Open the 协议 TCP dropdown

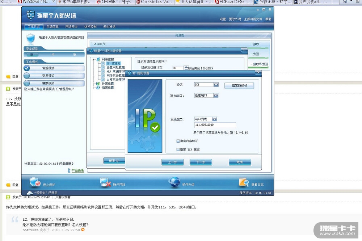[x=216, y=85]
